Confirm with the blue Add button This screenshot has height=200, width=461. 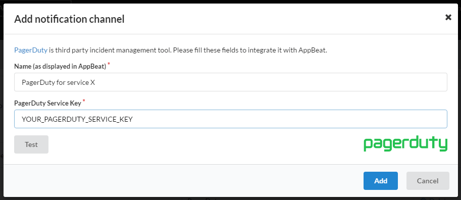(381, 181)
